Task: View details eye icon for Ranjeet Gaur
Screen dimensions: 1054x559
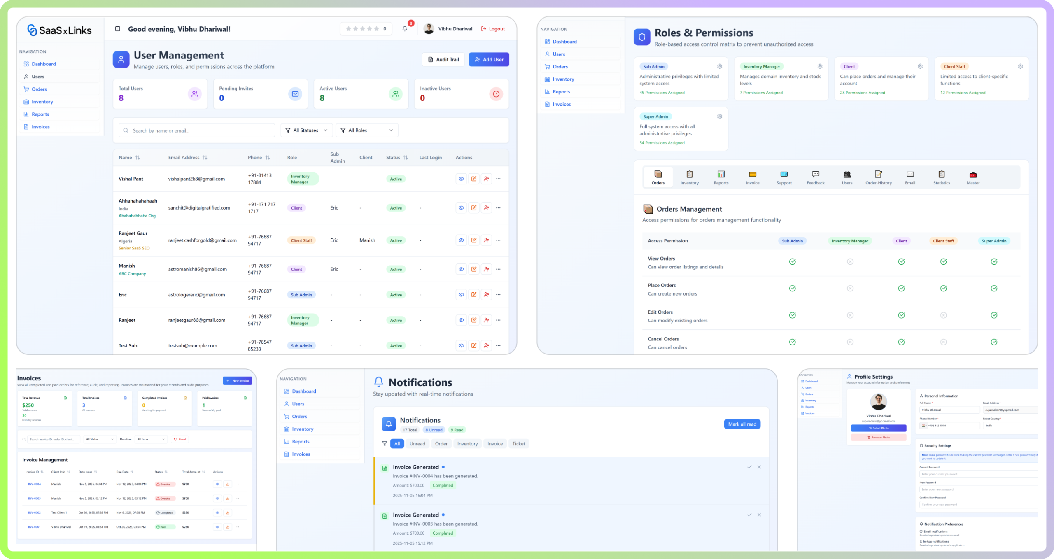Action: 461,240
